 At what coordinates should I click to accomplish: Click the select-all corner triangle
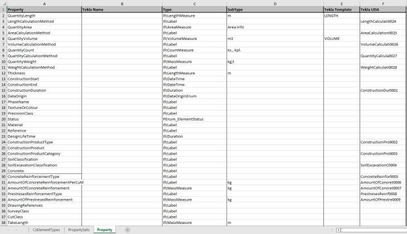[4, 4]
